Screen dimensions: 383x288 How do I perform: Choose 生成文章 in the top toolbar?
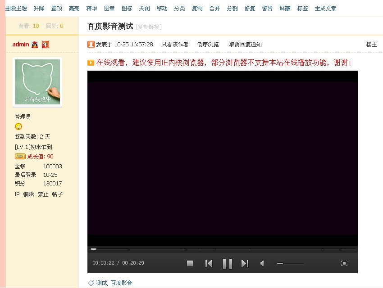pyautogui.click(x=325, y=9)
